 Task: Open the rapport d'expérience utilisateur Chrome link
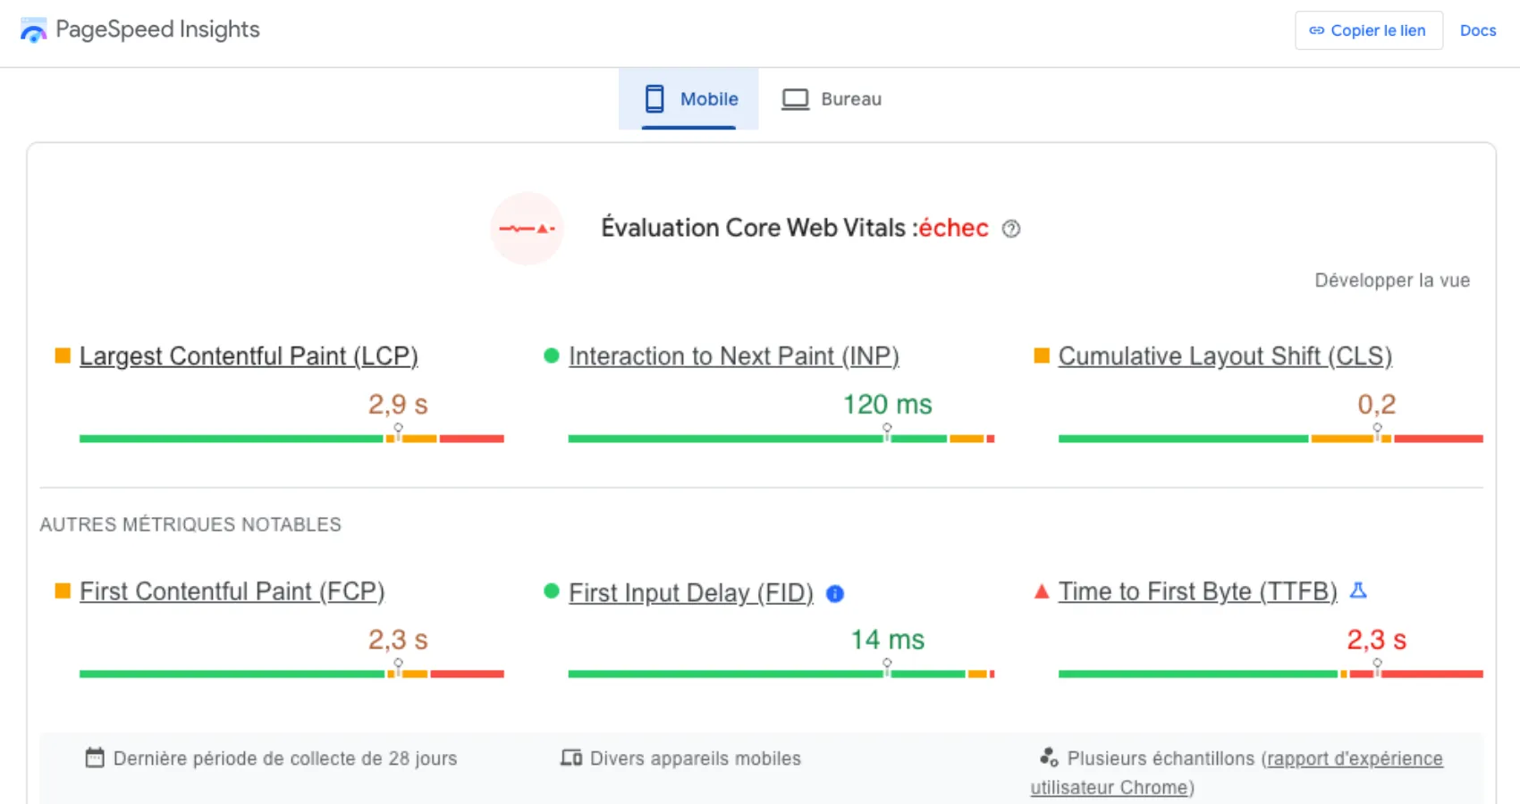tap(1352, 758)
